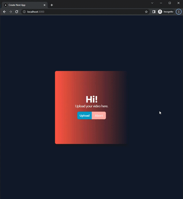Expand the tab search chevron
This screenshot has width=183, height=199.
pyautogui.click(x=152, y=3)
